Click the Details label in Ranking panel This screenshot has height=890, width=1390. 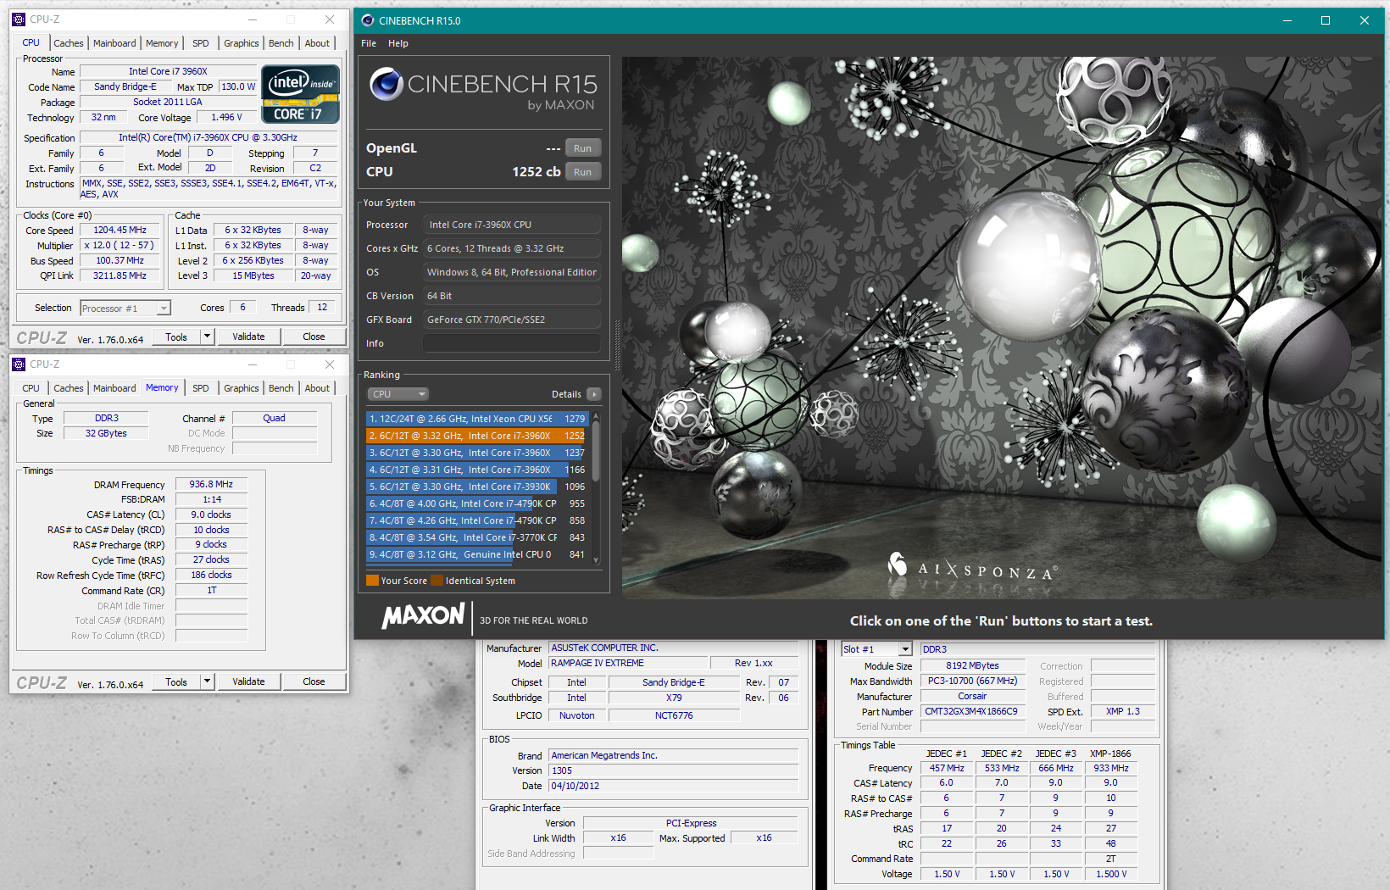(x=566, y=394)
